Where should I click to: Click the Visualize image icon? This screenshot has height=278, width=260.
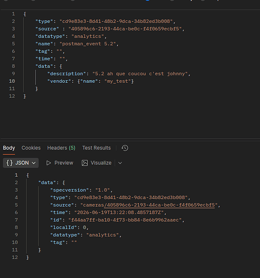coord(84,163)
